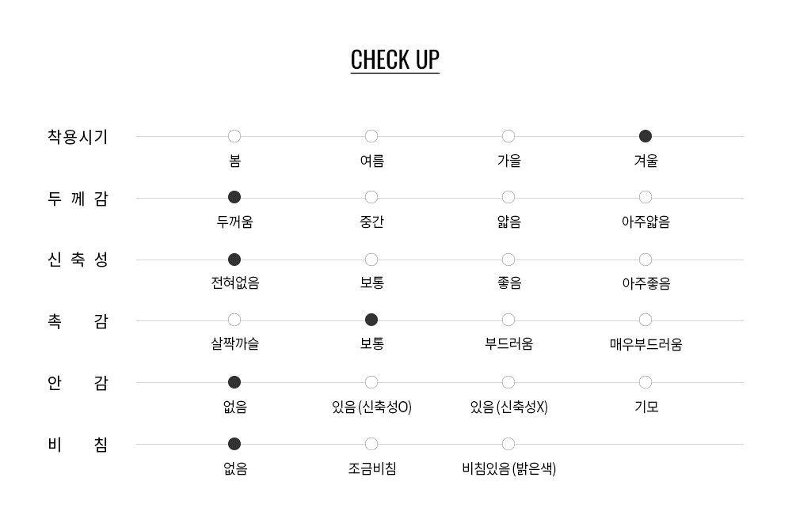Select 있음(신축성O) lining radio button
This screenshot has height=523, width=792.
[371, 382]
